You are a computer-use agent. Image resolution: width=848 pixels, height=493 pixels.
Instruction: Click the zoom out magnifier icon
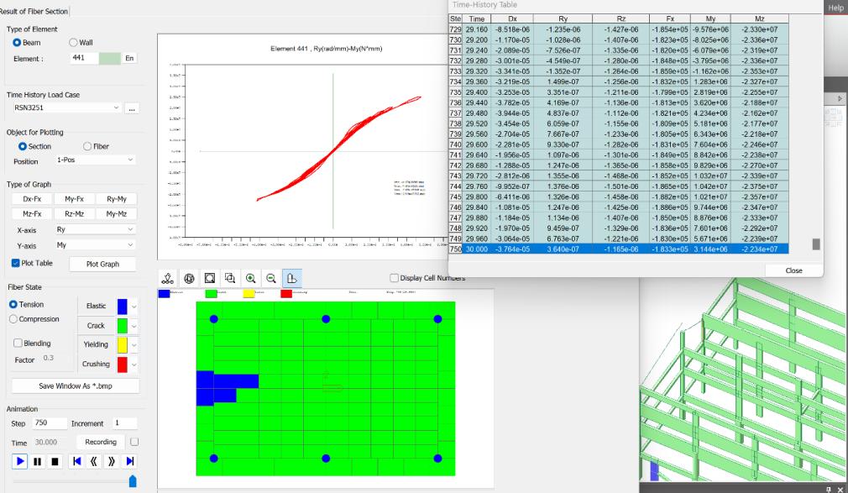270,278
